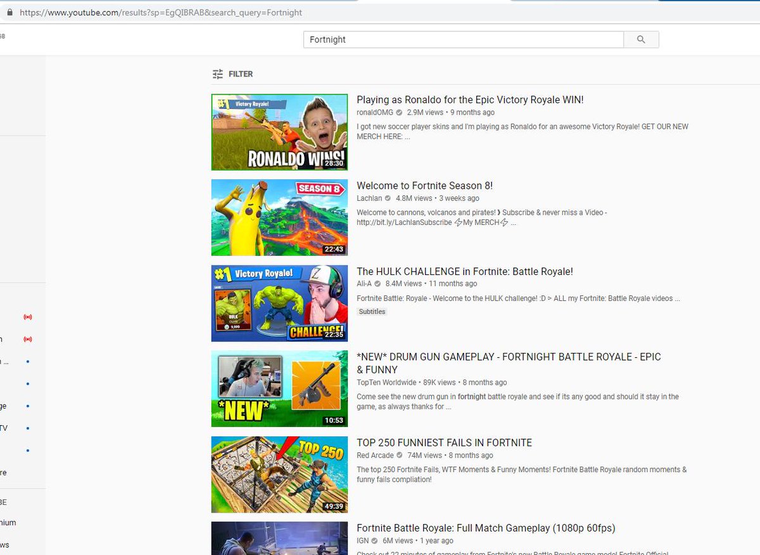Image resolution: width=760 pixels, height=555 pixels.
Task: Click verified badge next to Red Arcade
Action: click(x=400, y=456)
